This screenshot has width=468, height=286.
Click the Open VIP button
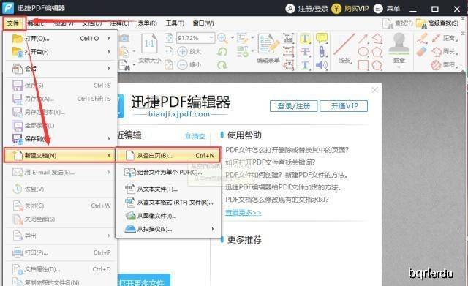point(344,106)
